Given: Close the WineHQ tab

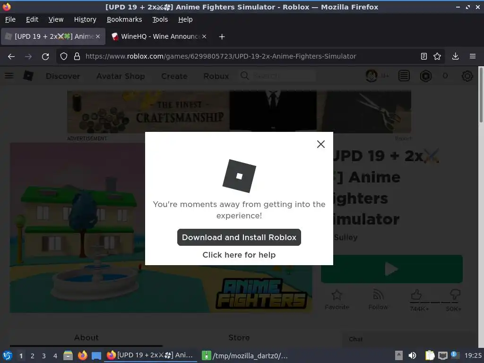Looking at the screenshot, I should 204,36.
